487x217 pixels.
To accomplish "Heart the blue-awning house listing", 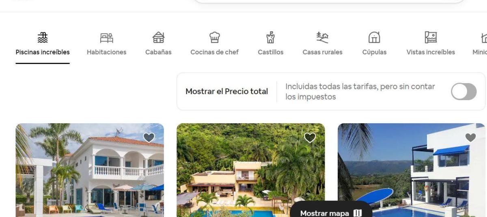I will coord(470,138).
